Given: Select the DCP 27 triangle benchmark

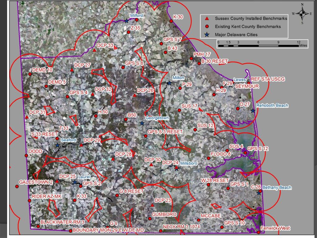Looking at the screenshot, I should (x=72, y=70).
